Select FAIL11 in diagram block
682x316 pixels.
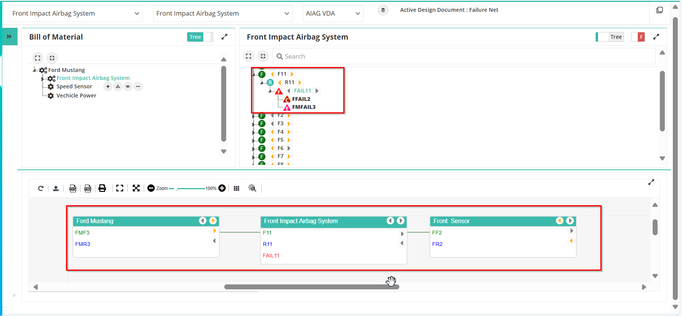(271, 255)
